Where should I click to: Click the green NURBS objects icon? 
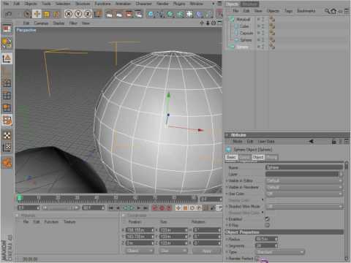coord(170,14)
